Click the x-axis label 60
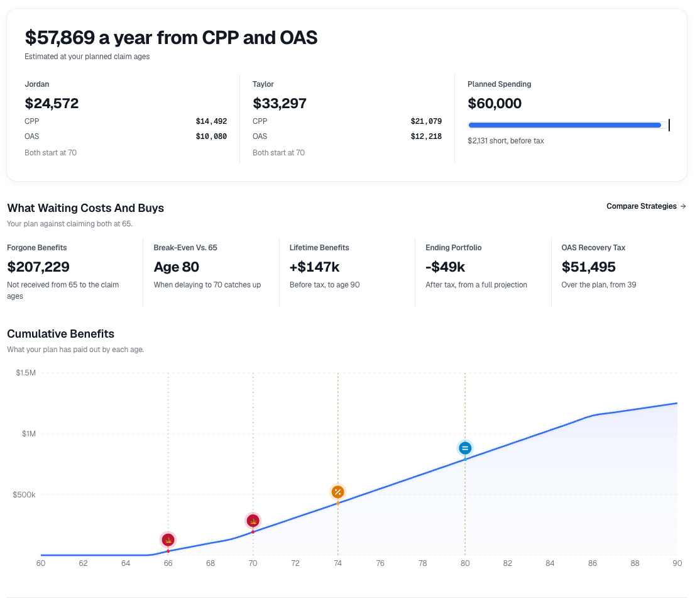This screenshot has height=598, width=695. 41,563
